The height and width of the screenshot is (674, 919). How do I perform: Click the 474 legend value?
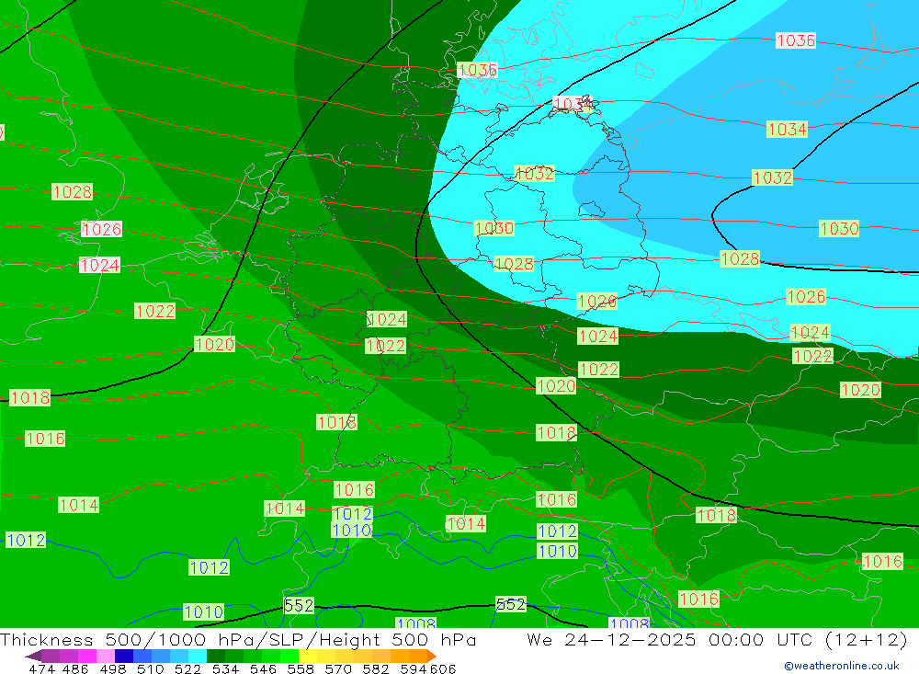coord(41,668)
